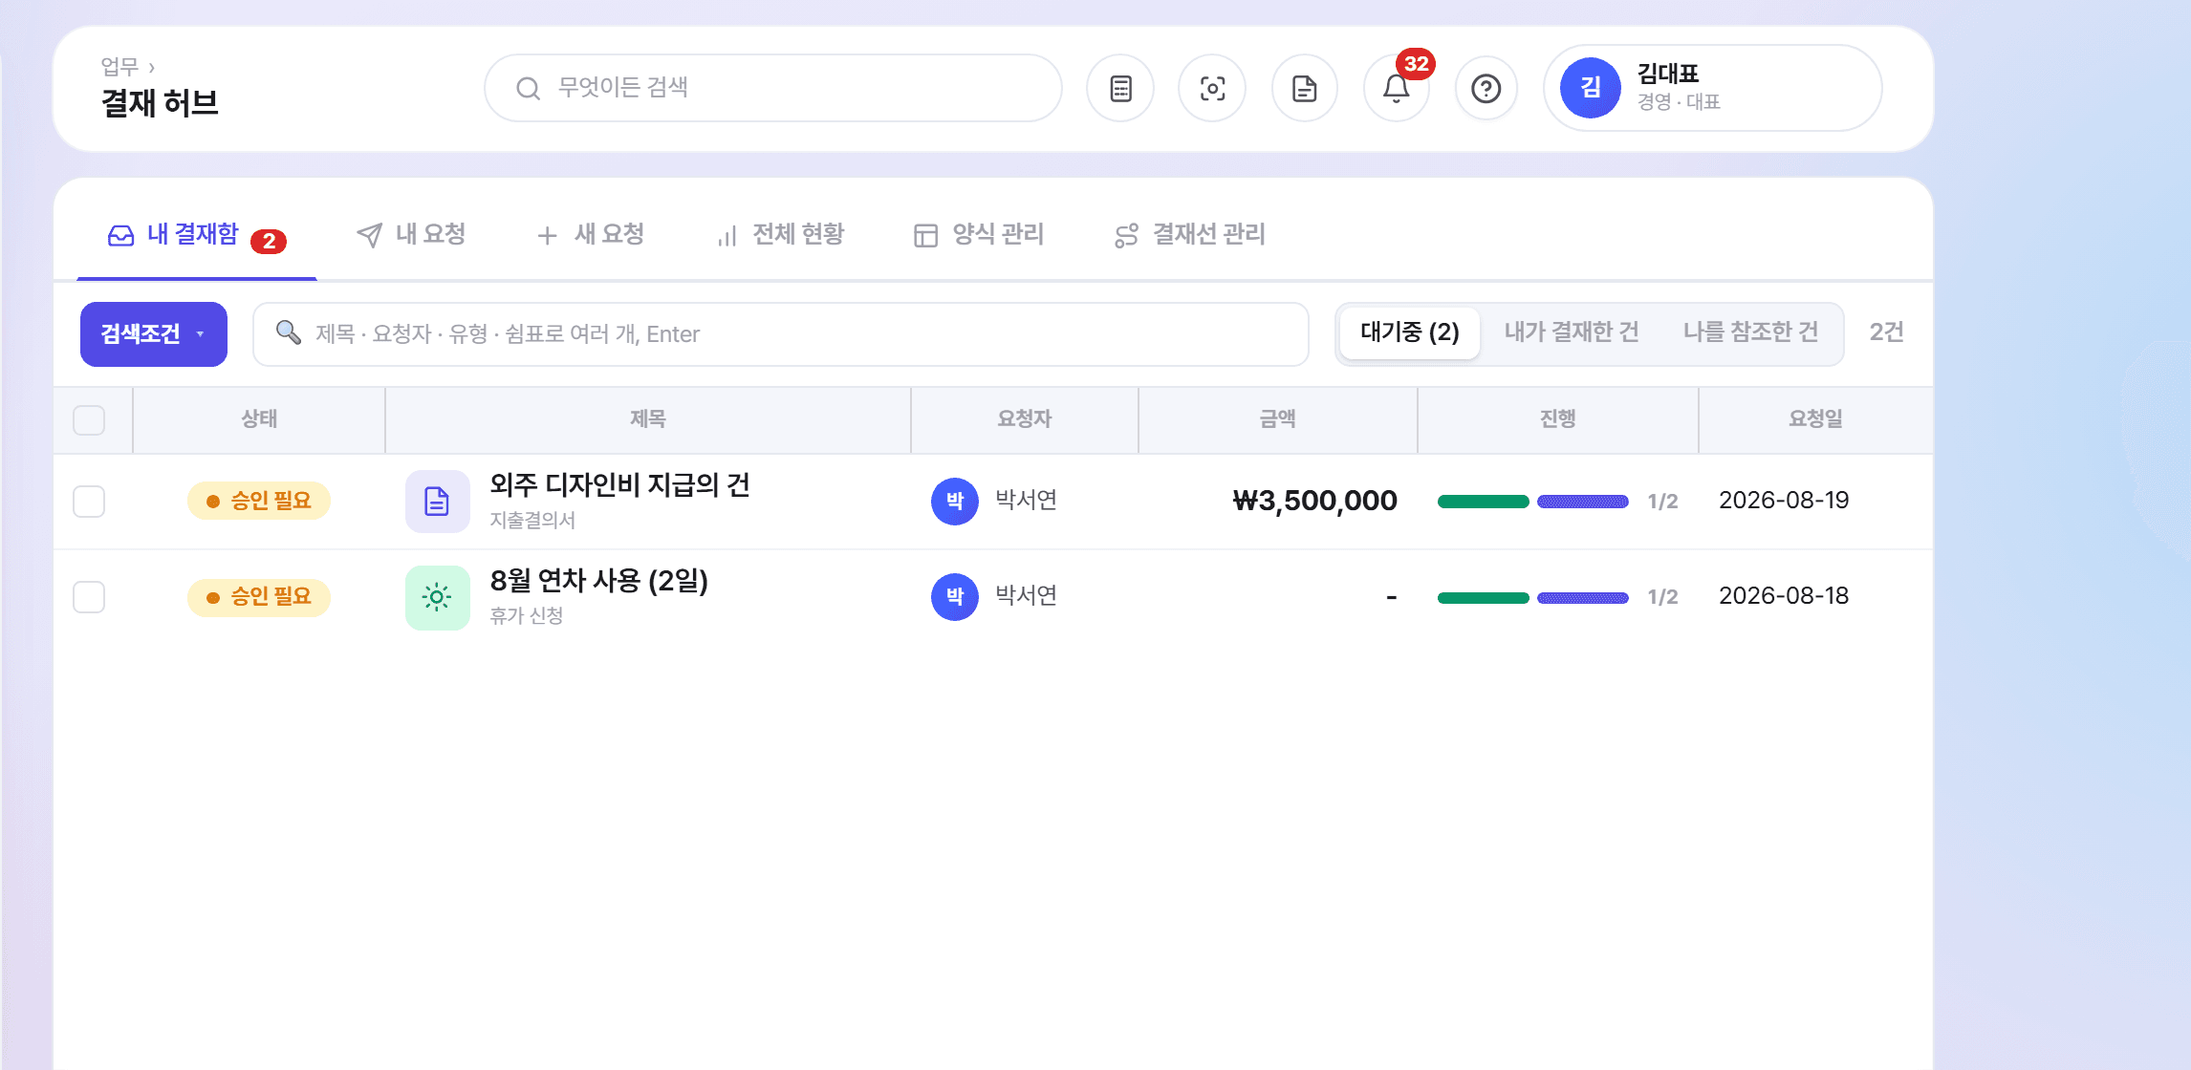The image size is (2191, 1070).
Task: Click 박 avatar in the 8월 연차 row
Action: point(954,596)
